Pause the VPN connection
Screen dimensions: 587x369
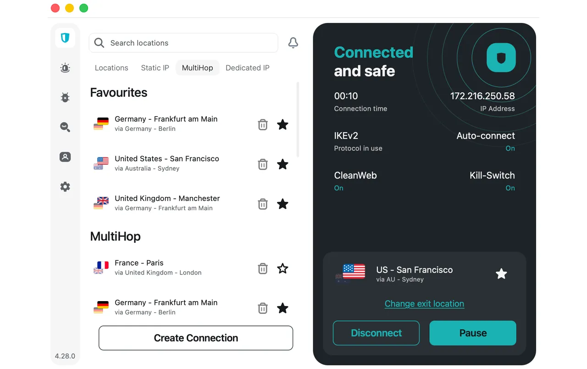pos(473,333)
